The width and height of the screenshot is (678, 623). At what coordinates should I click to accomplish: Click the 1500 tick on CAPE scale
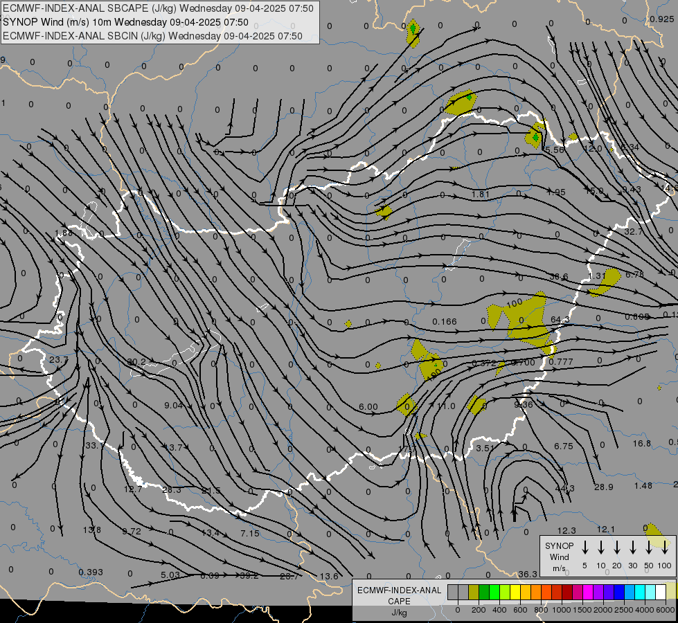point(582,610)
